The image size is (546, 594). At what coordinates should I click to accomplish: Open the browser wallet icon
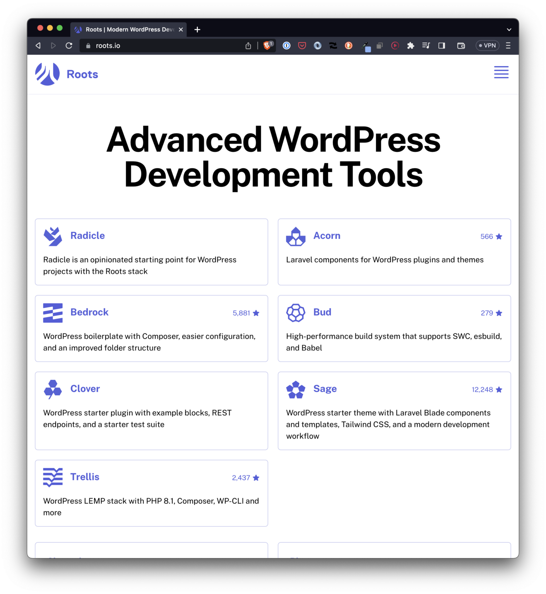461,45
